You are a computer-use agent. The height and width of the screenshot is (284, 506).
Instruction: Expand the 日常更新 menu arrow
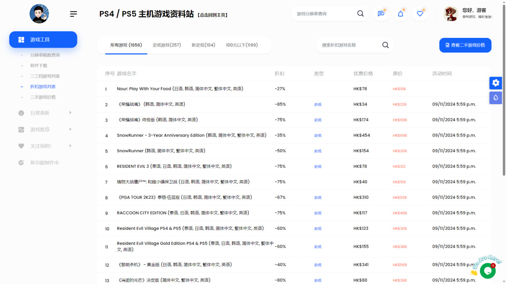[70, 113]
